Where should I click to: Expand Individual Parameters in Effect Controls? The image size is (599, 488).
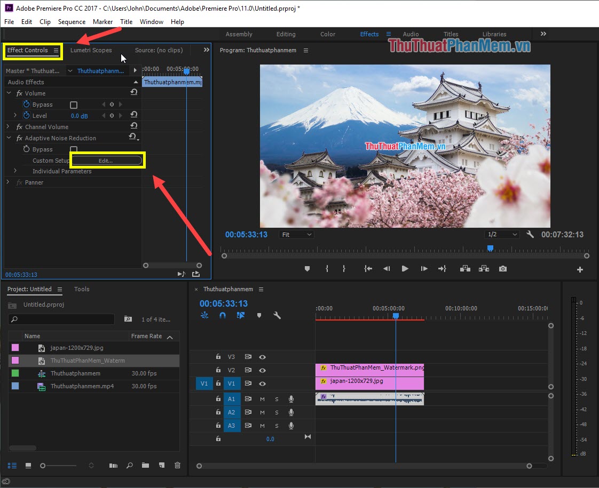[x=15, y=171]
